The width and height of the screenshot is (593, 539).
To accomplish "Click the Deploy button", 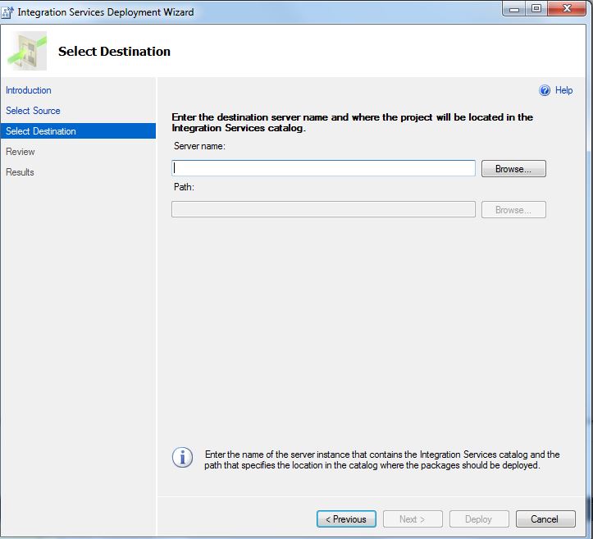I will pos(479,519).
